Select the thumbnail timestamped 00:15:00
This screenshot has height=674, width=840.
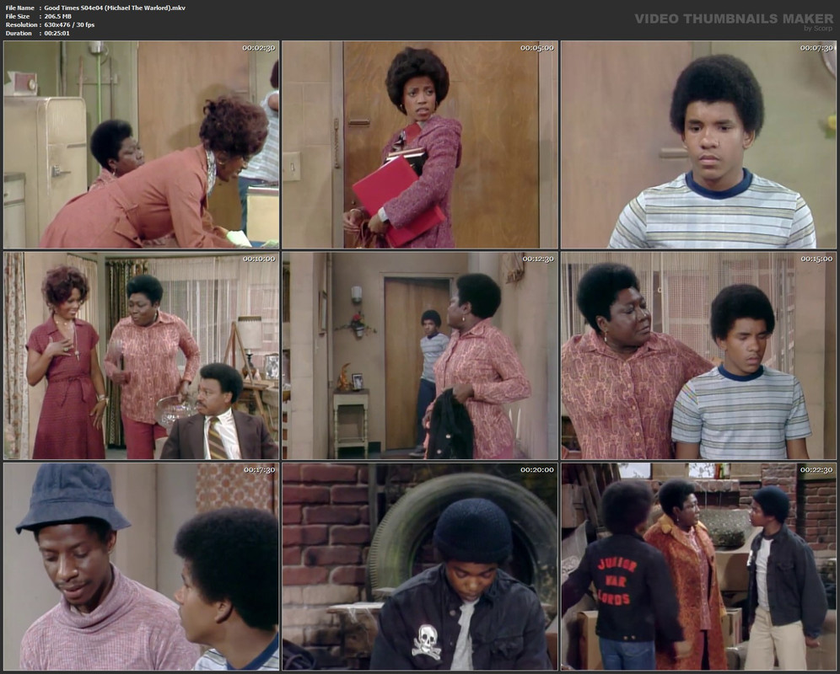(x=698, y=356)
